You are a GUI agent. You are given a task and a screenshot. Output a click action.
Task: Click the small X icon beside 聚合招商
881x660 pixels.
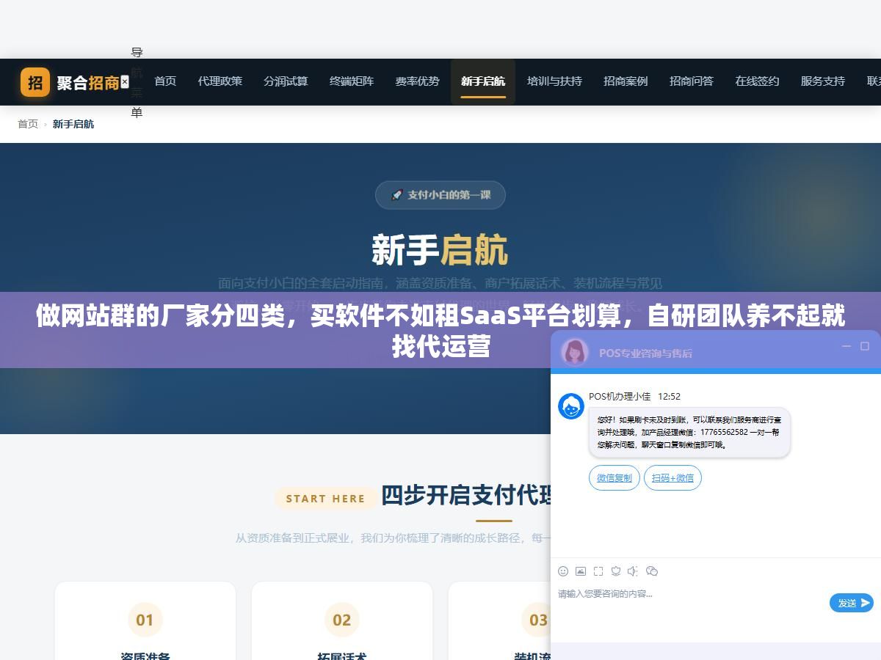click(x=125, y=82)
